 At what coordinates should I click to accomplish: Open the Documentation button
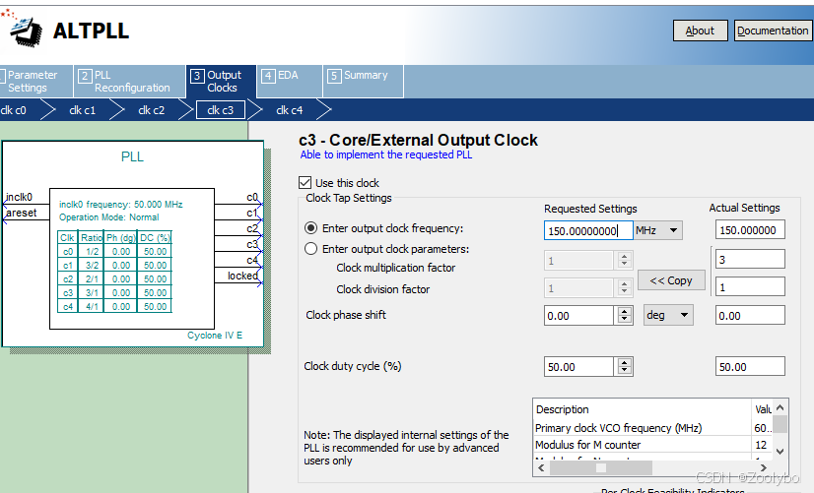tap(773, 31)
